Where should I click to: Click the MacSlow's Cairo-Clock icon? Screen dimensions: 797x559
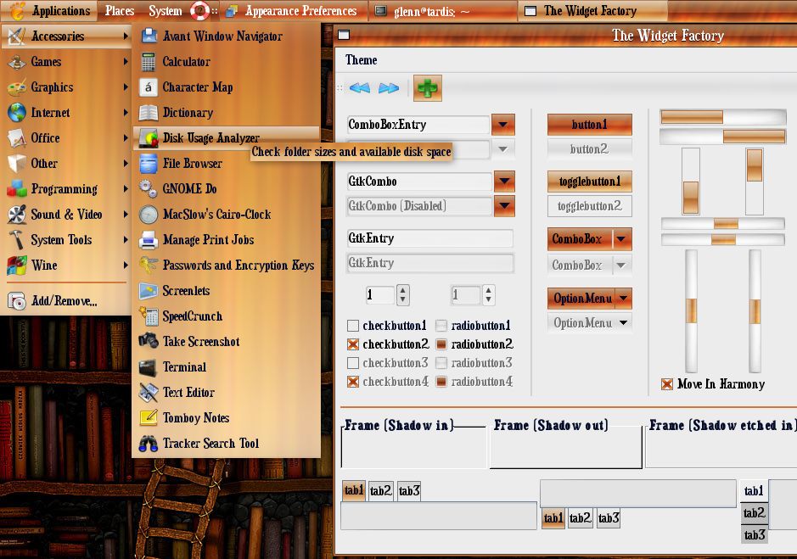pos(149,214)
